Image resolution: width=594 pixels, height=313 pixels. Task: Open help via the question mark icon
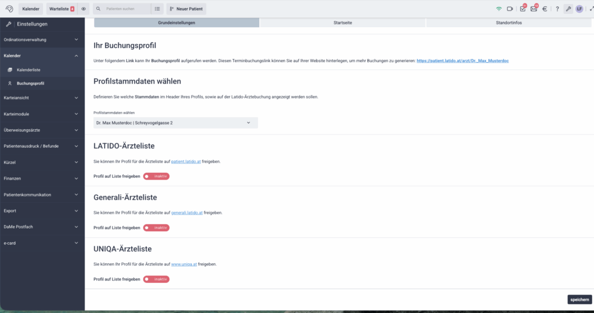pos(557,9)
